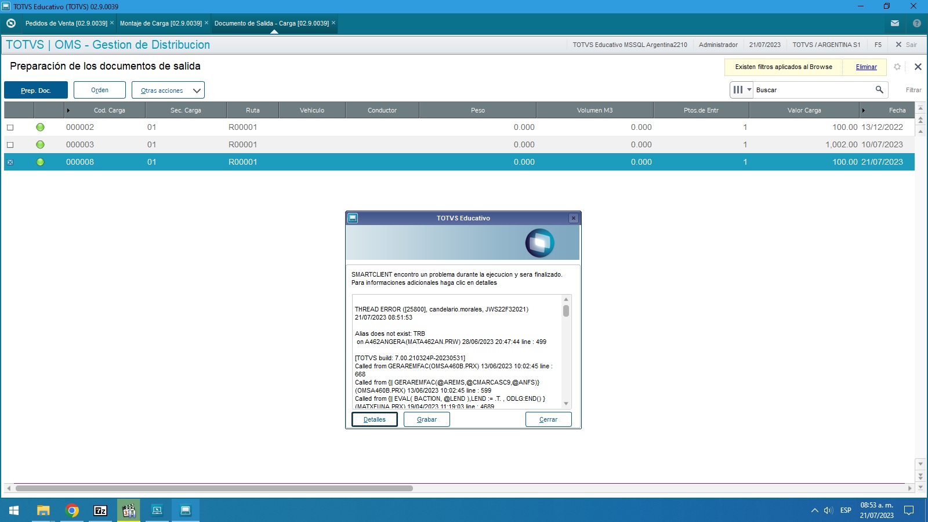This screenshot has width=928, height=522.
Task: Check the box for carga 000003
Action: (x=10, y=145)
